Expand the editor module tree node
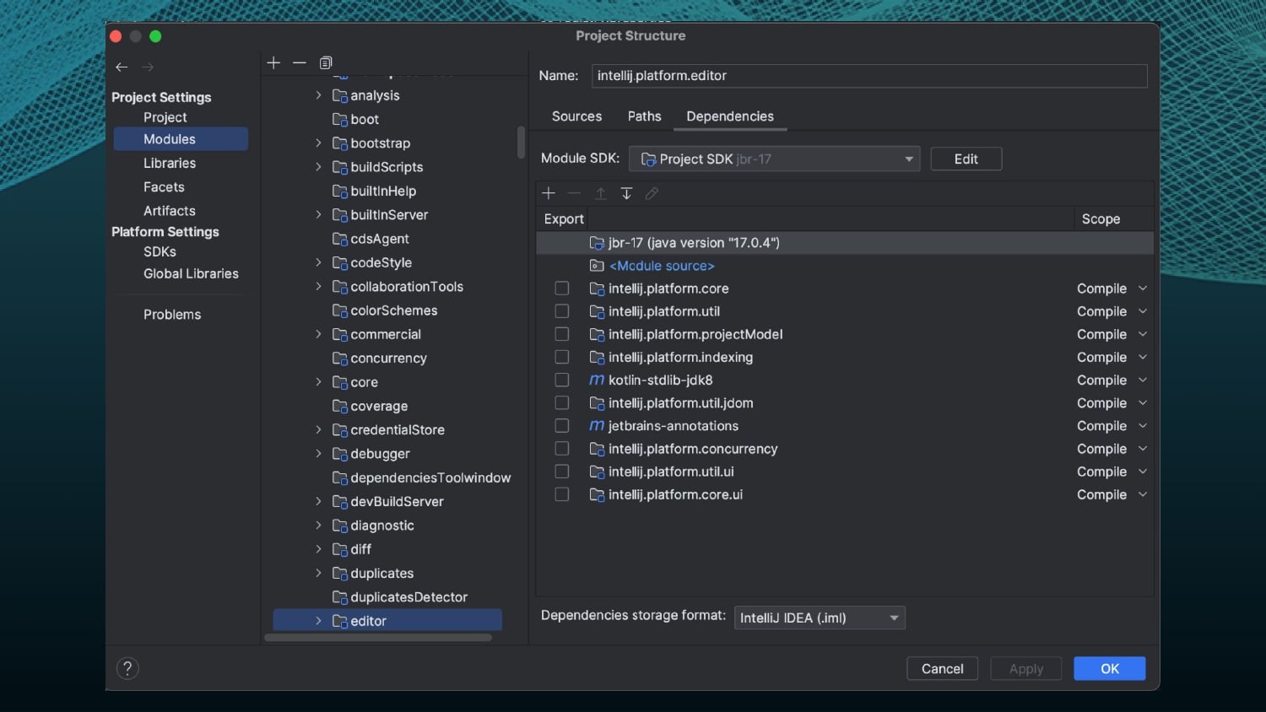This screenshot has height=712, width=1266. (318, 621)
